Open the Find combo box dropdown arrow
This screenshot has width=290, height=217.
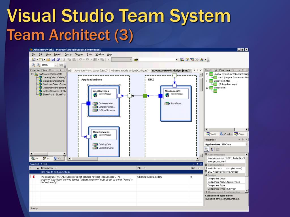click(176, 60)
